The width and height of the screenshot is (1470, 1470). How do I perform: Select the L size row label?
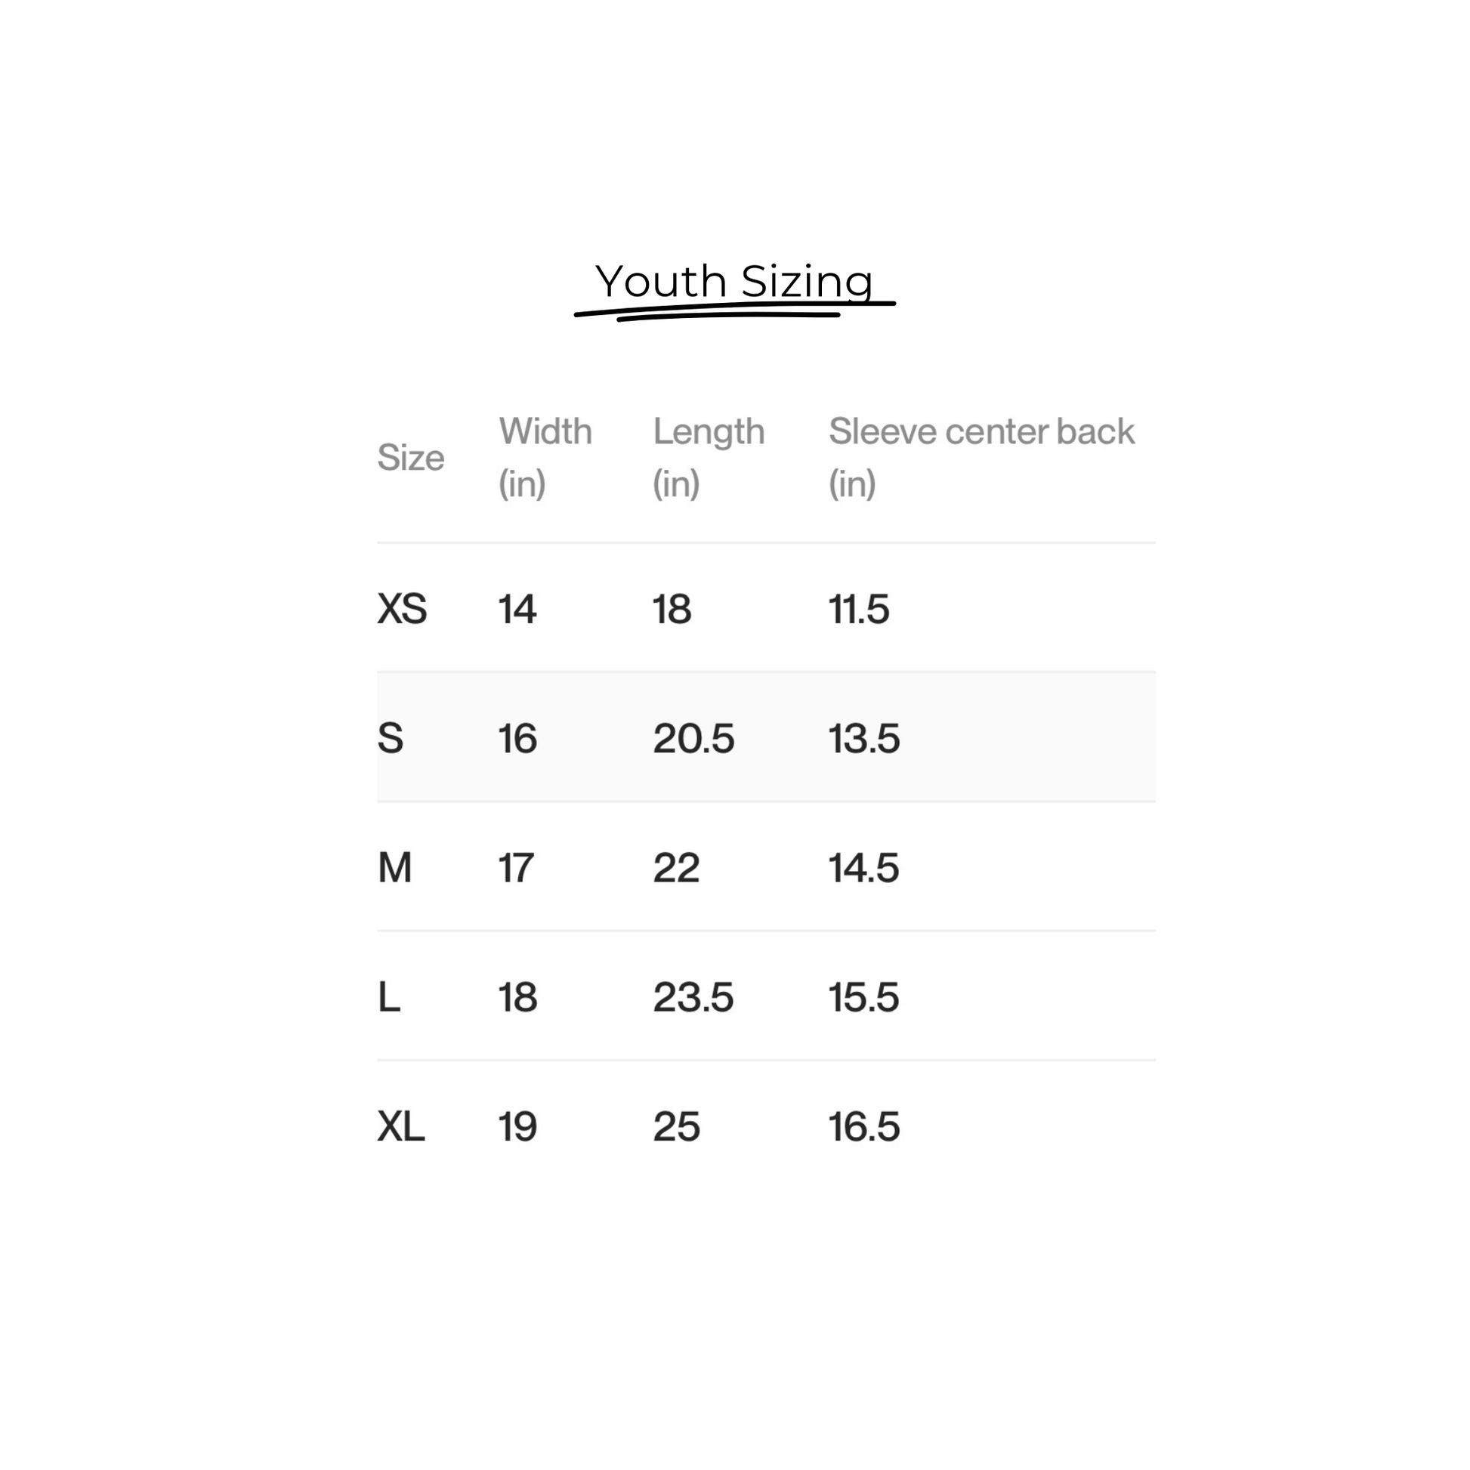coord(389,996)
